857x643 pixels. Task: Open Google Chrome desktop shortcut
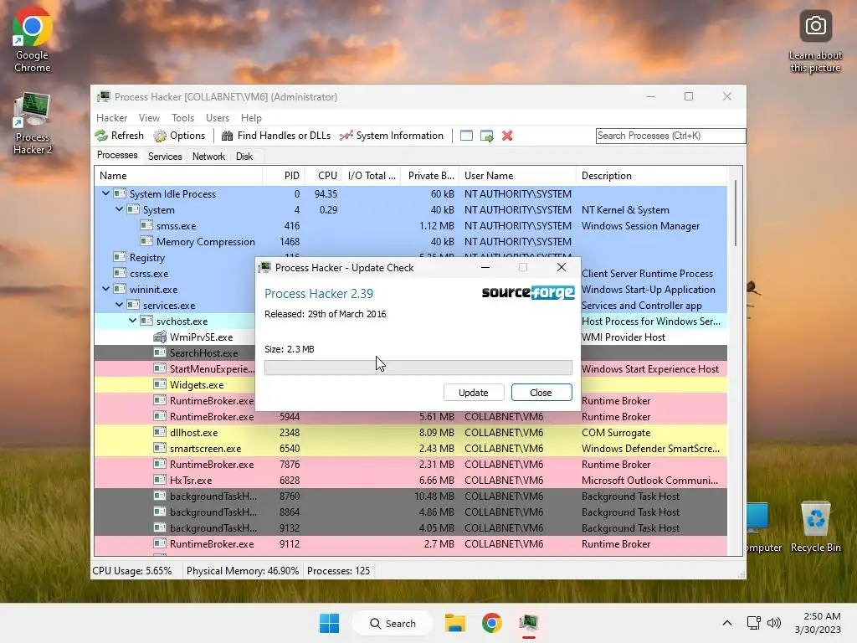pyautogui.click(x=33, y=40)
